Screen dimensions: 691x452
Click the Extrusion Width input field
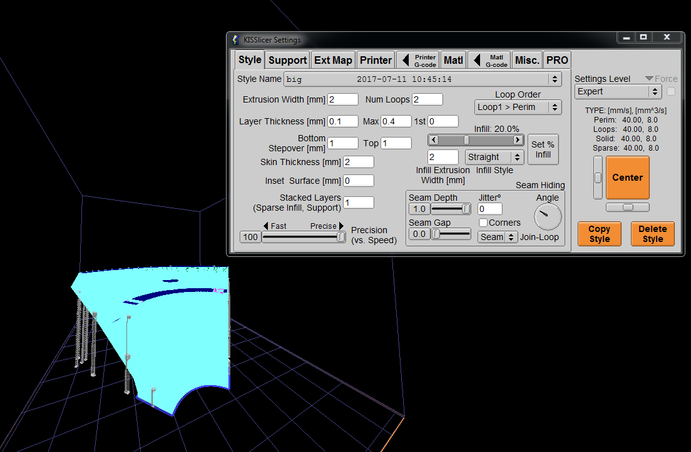tap(343, 99)
